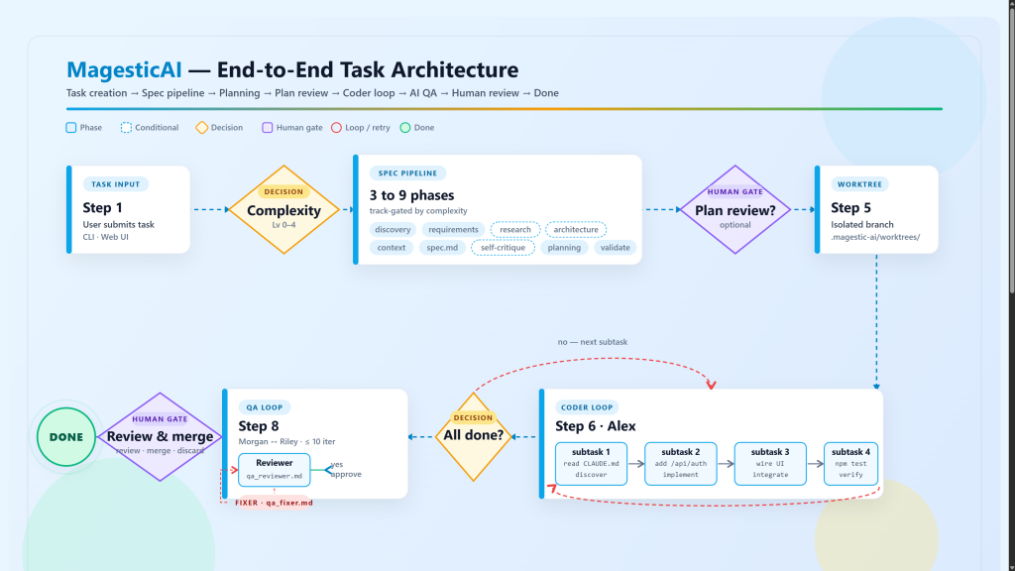Click the Review & merge human gate diamond
1015x571 pixels.
click(160, 436)
